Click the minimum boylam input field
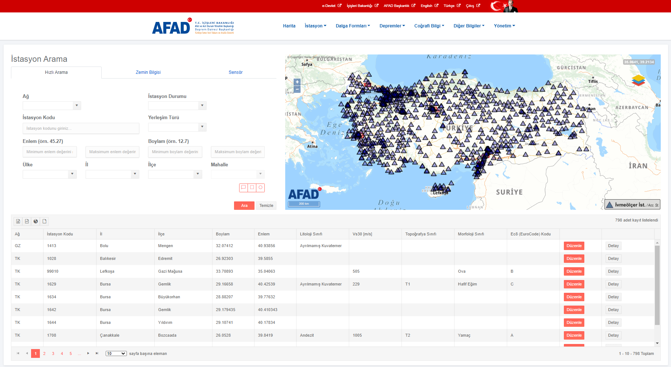Viewport: 671px width, 367px height. click(175, 152)
